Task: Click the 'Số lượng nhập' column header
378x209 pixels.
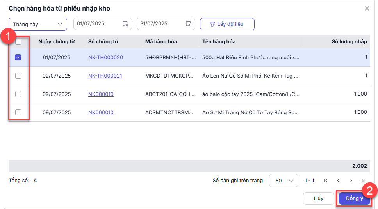Action: coord(349,42)
